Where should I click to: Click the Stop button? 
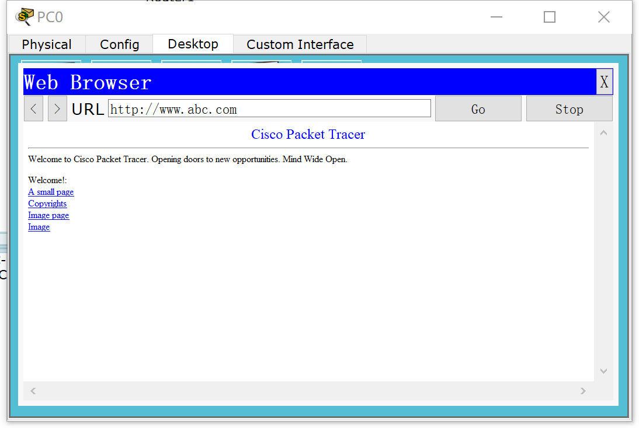[569, 108]
